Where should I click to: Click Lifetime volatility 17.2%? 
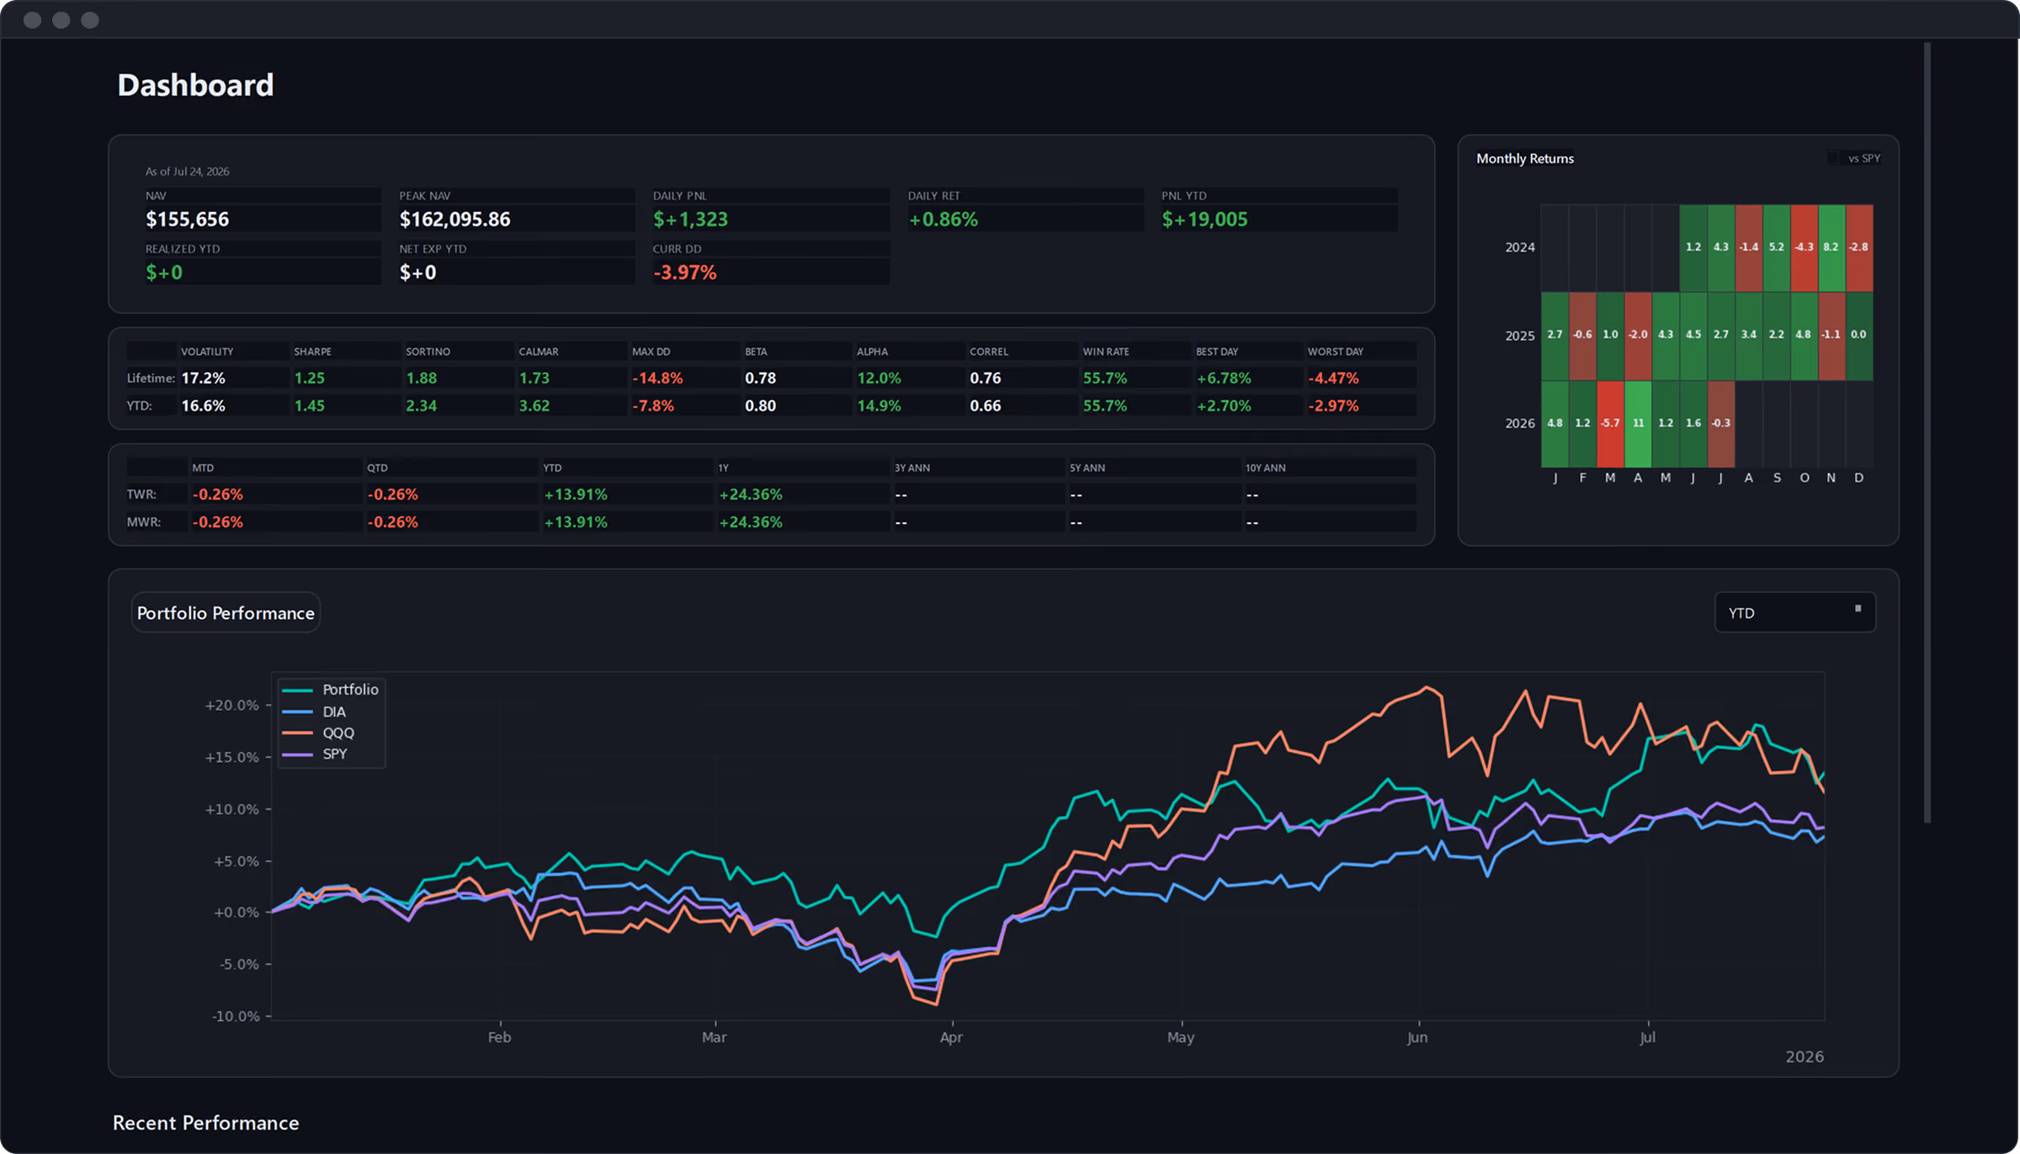click(203, 378)
